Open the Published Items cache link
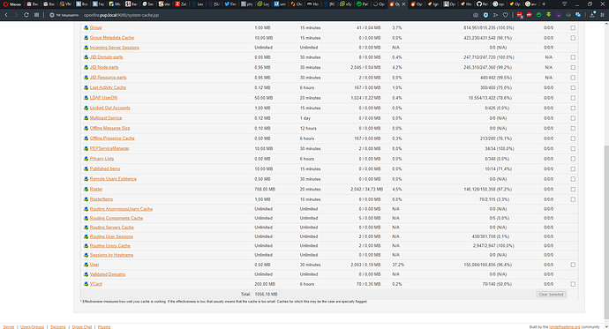609x329 pixels. coord(105,168)
